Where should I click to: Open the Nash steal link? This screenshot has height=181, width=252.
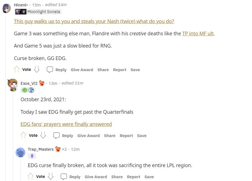tap(94, 21)
